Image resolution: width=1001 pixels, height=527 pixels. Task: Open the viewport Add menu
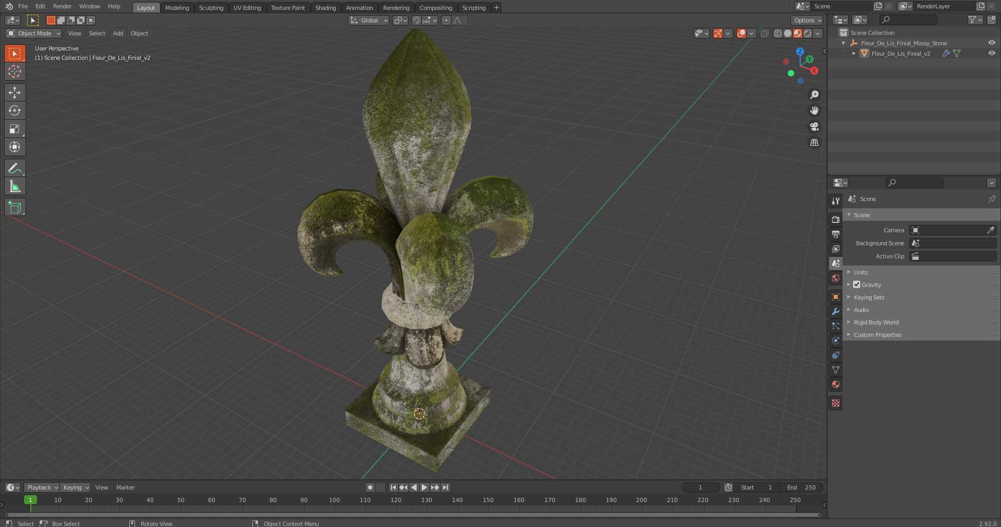click(x=118, y=33)
